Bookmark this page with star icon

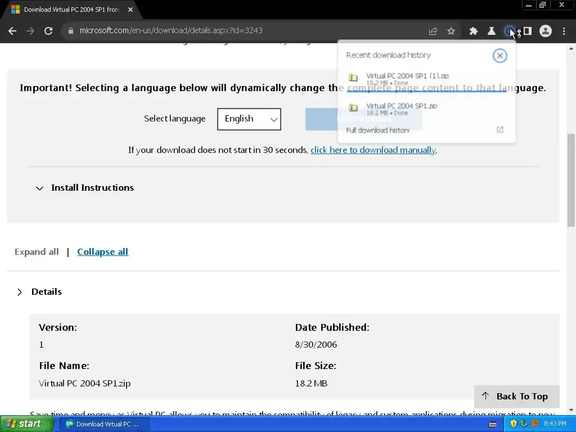click(x=451, y=31)
